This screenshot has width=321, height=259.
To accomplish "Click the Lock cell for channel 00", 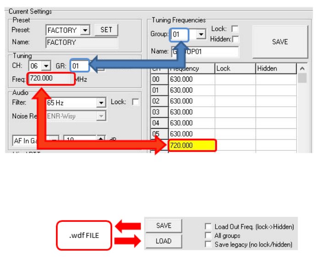I will 235,79.
